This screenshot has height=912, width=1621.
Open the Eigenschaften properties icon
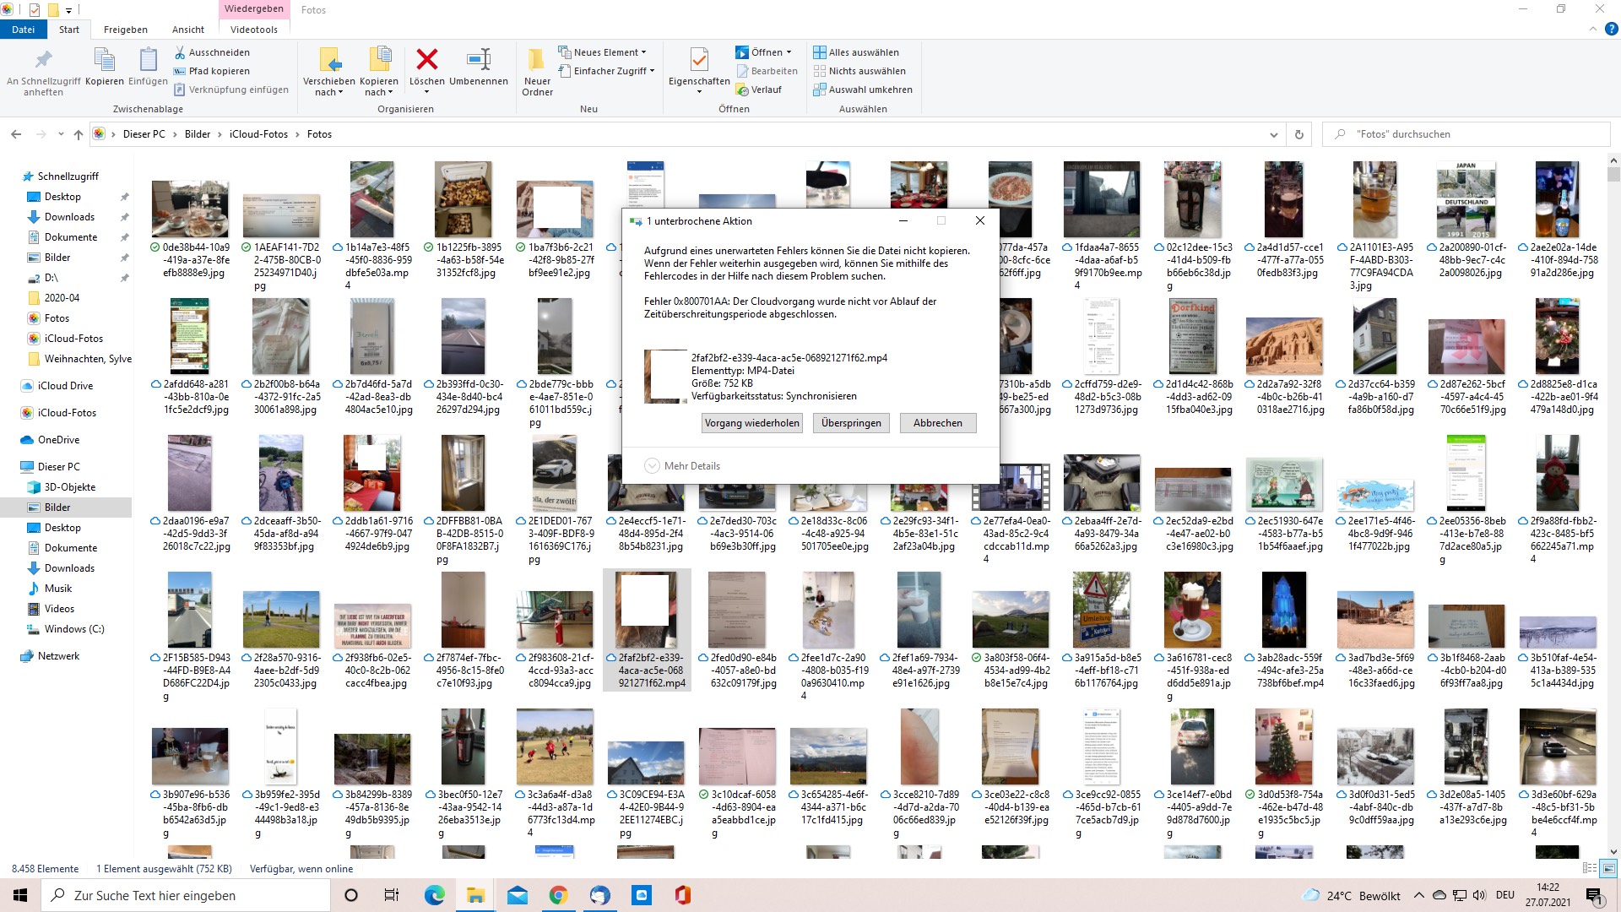tap(699, 61)
